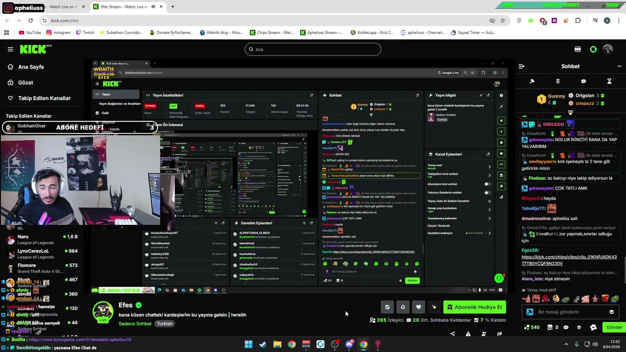The height and width of the screenshot is (352, 626).
Task: Expand the gift leaderboard chevron
Action: 570,113
